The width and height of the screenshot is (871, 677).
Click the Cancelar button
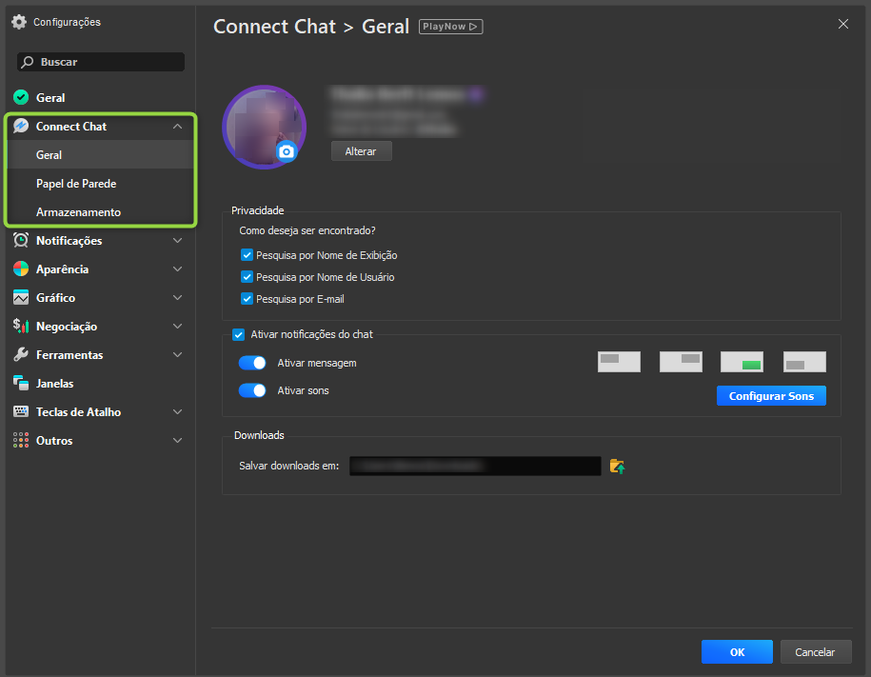[x=815, y=652]
